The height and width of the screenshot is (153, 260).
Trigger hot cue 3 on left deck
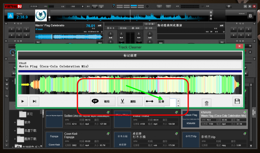tap(26, 29)
